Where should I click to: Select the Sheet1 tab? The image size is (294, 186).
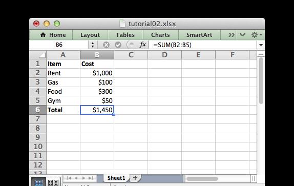coord(116,178)
